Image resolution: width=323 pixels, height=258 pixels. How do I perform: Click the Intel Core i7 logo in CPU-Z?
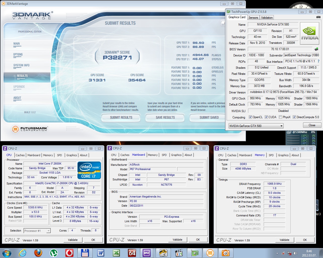pyautogui.click(x=89, y=171)
